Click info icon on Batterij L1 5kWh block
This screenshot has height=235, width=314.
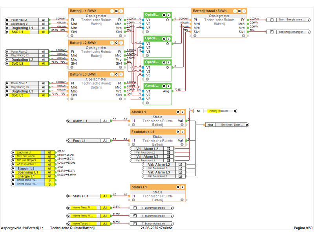pos(121,11)
